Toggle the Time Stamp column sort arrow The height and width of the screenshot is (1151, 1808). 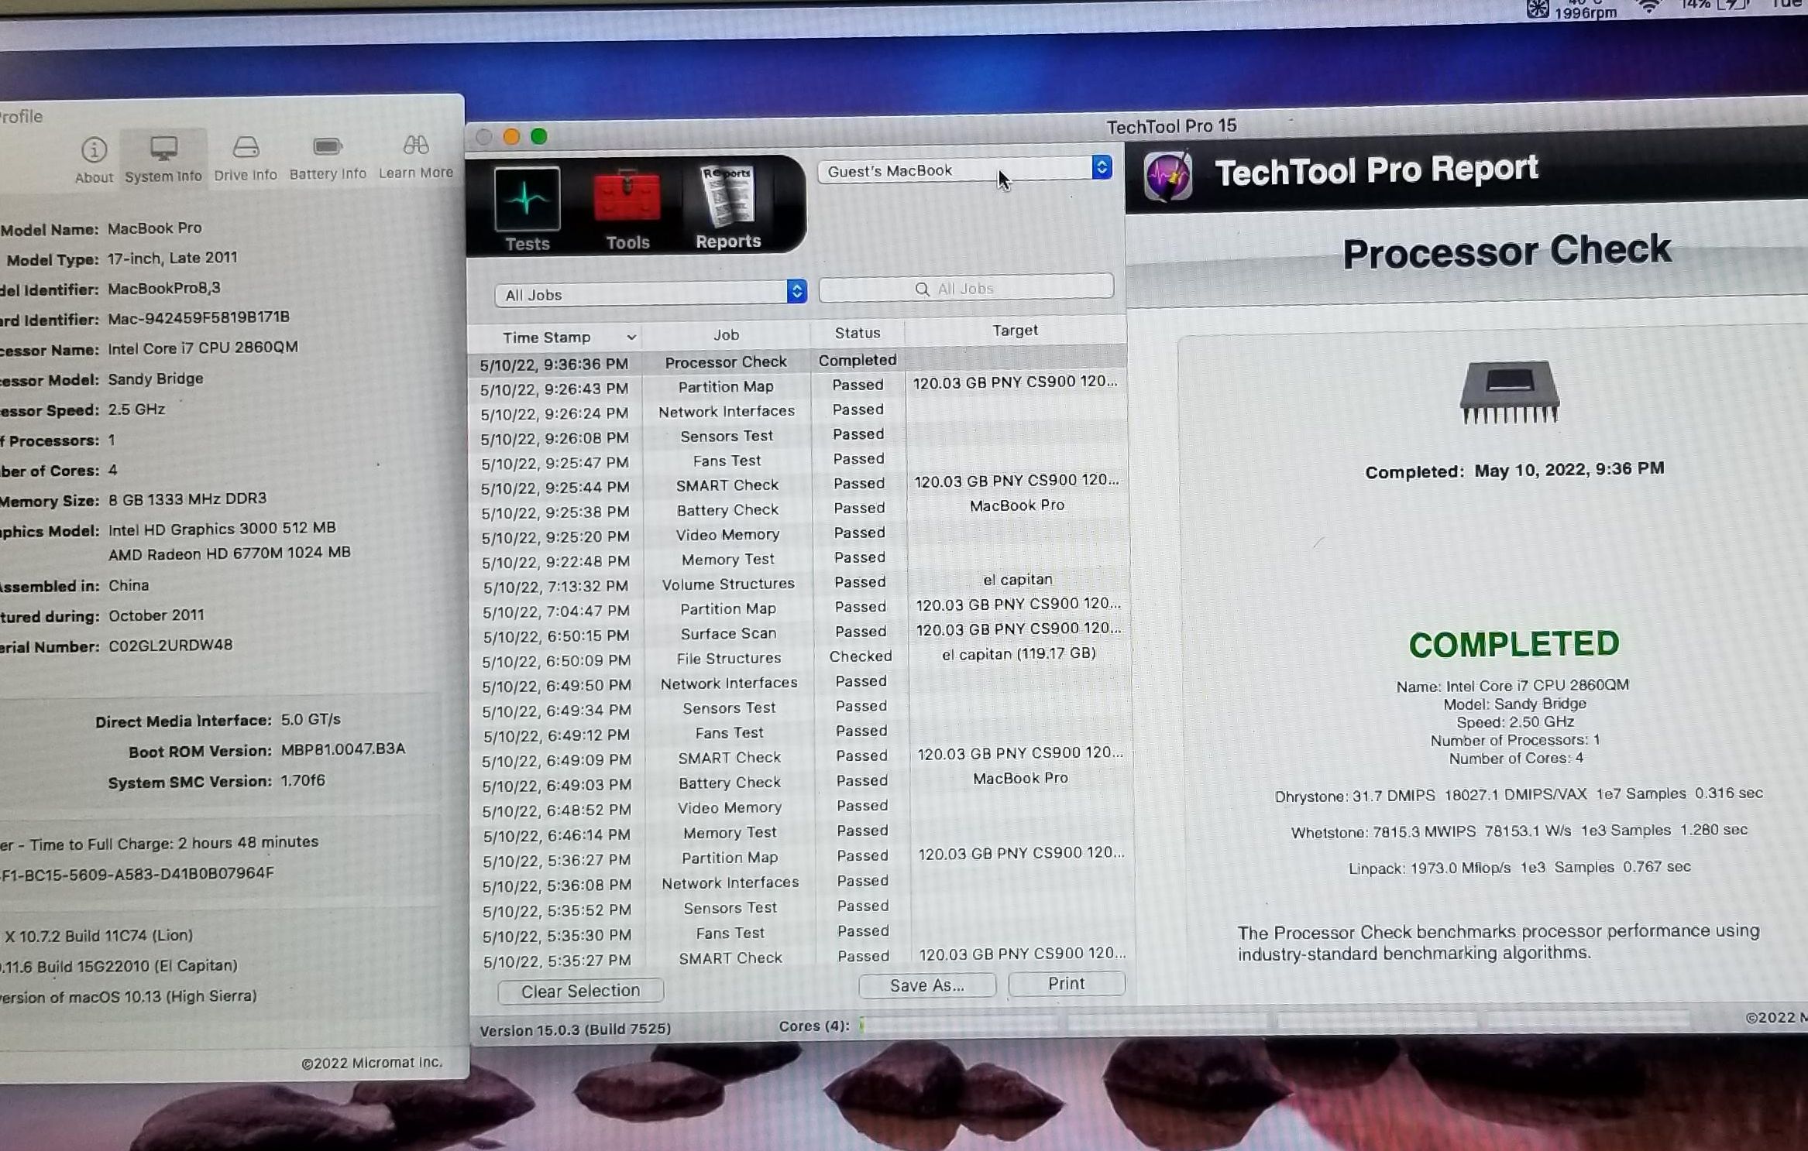click(631, 337)
